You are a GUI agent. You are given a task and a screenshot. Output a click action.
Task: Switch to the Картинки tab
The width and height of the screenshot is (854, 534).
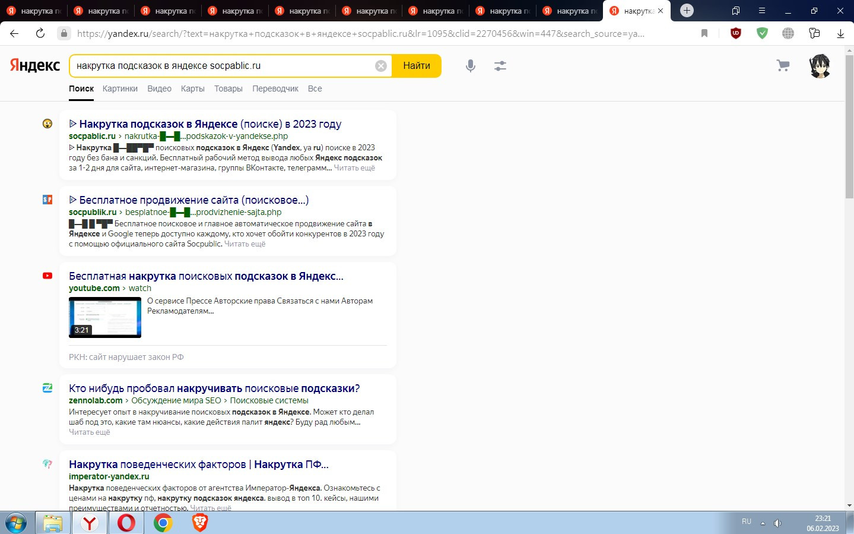(x=120, y=89)
